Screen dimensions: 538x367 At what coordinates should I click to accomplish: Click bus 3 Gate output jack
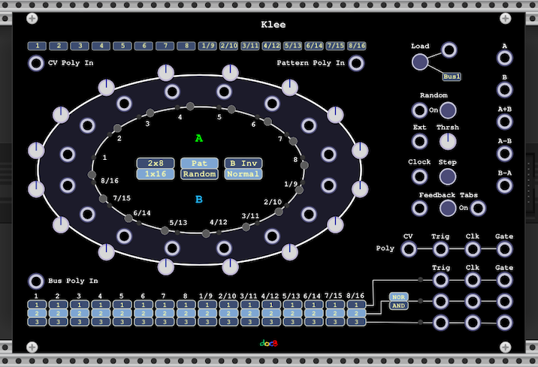(504, 323)
